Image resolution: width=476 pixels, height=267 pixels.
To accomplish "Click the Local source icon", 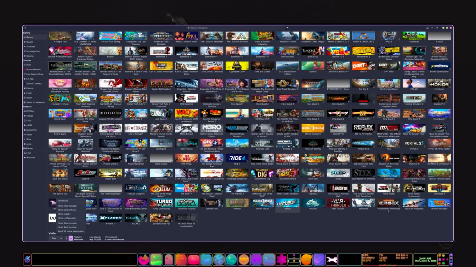I will pyautogui.click(x=24, y=93).
